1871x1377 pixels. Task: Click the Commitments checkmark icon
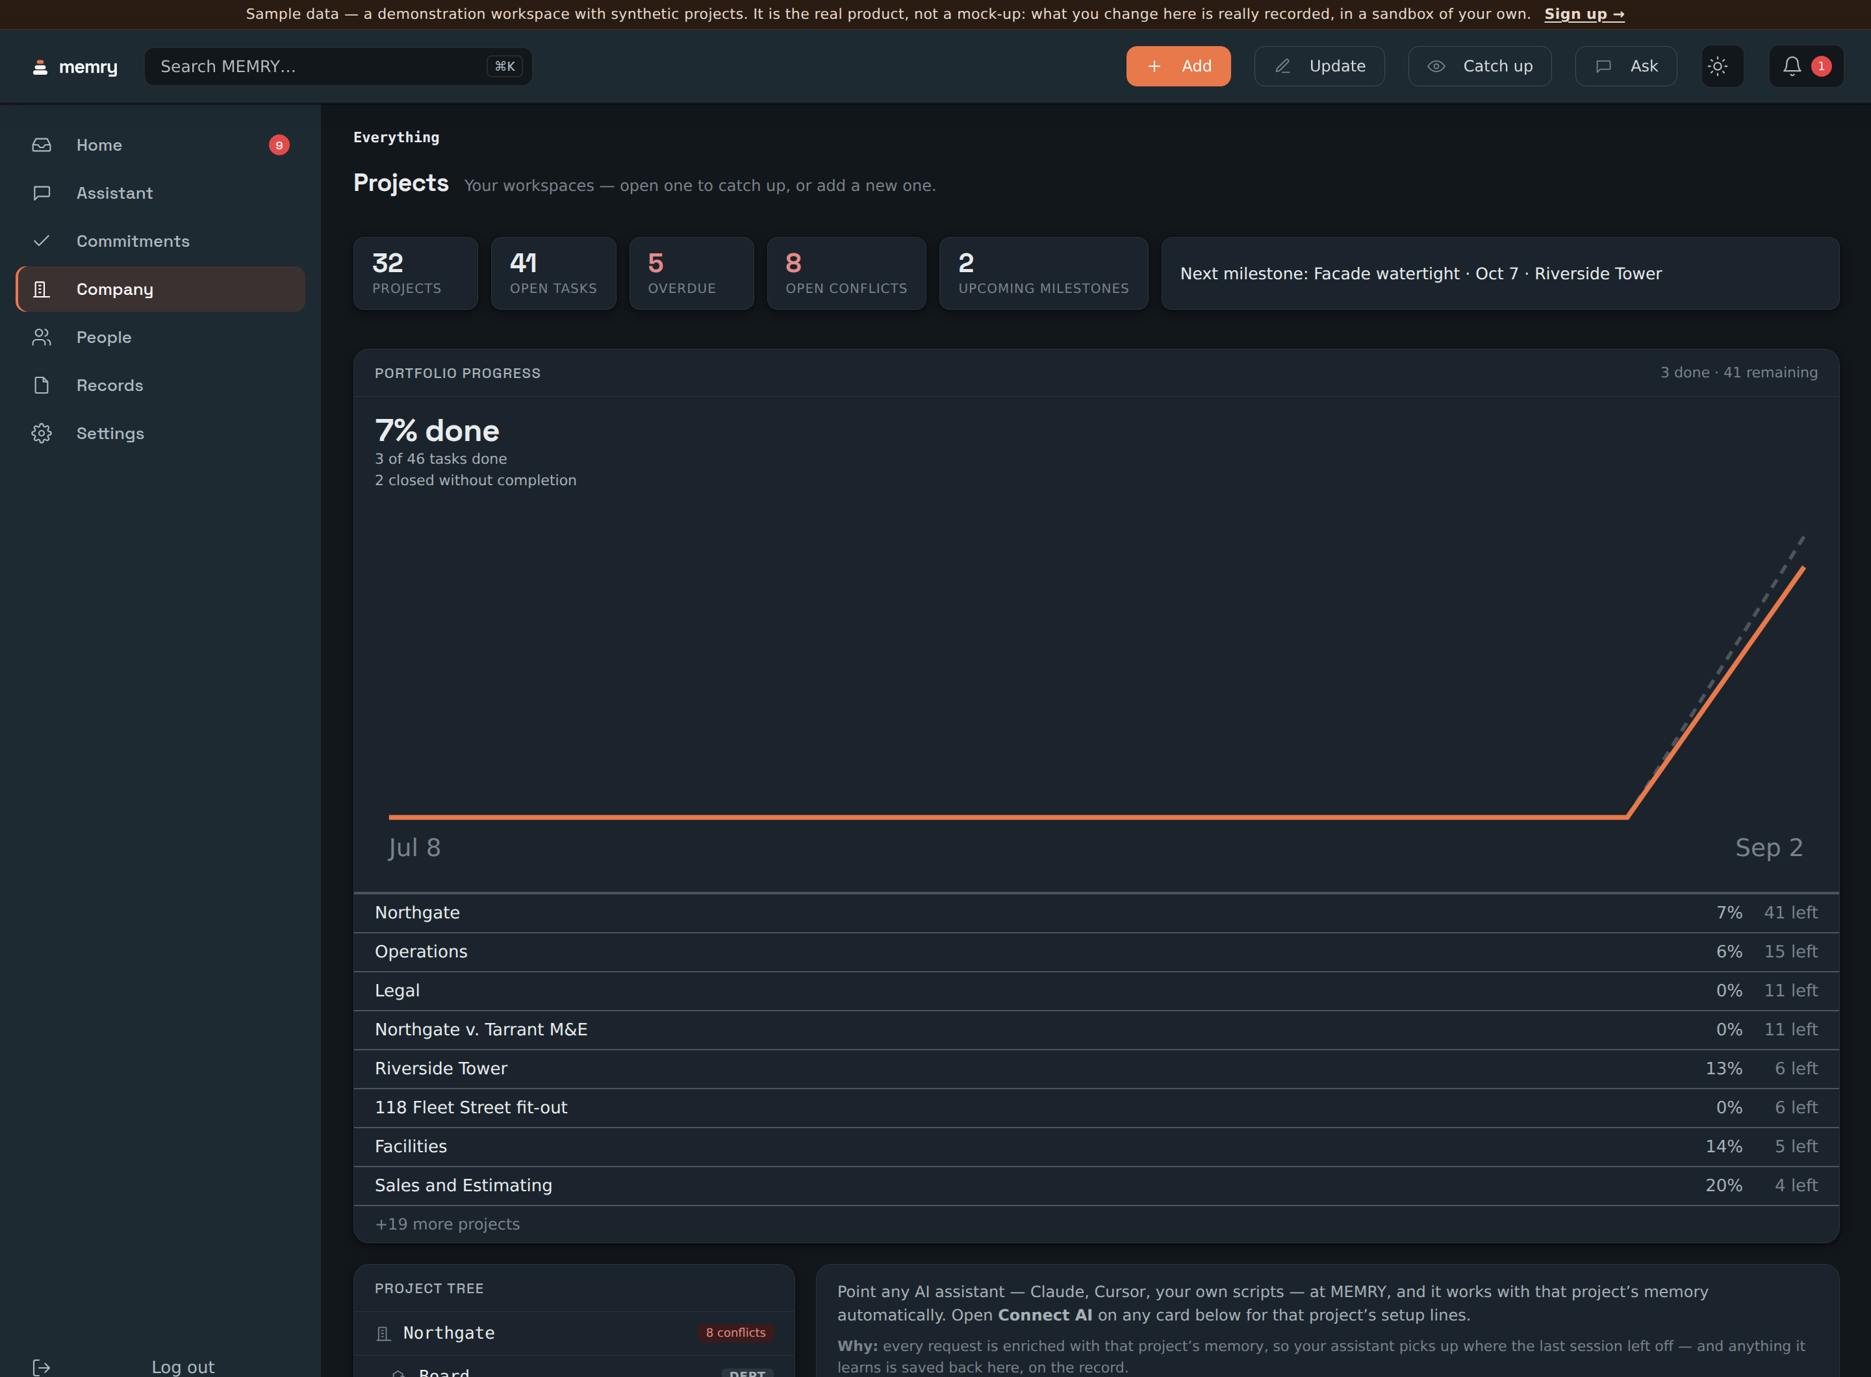coord(42,241)
